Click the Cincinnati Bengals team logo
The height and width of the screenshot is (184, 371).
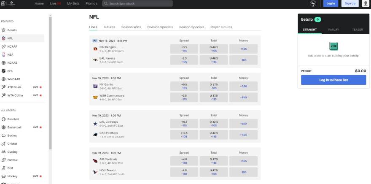[x=95, y=49]
